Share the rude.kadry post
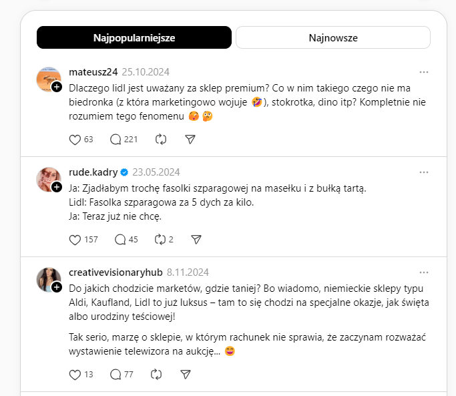Image resolution: width=456 pixels, height=396 pixels. tap(196, 240)
